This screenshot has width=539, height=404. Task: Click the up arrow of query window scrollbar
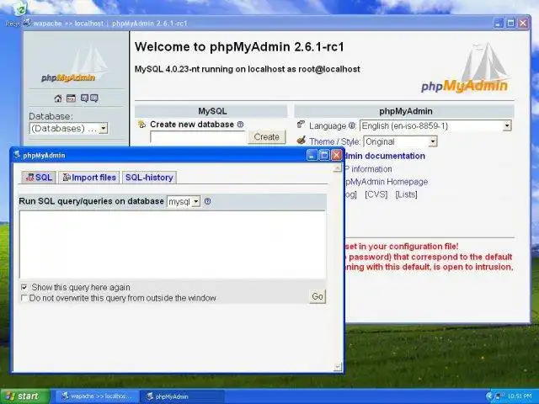[338, 167]
